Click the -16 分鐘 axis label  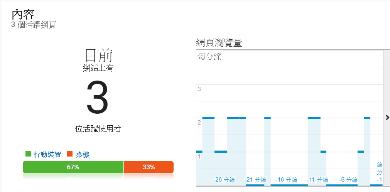286,180
